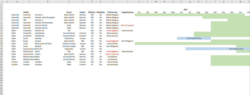The width and height of the screenshot is (250, 95).
Task: Select column D header
Action: [48, 1]
